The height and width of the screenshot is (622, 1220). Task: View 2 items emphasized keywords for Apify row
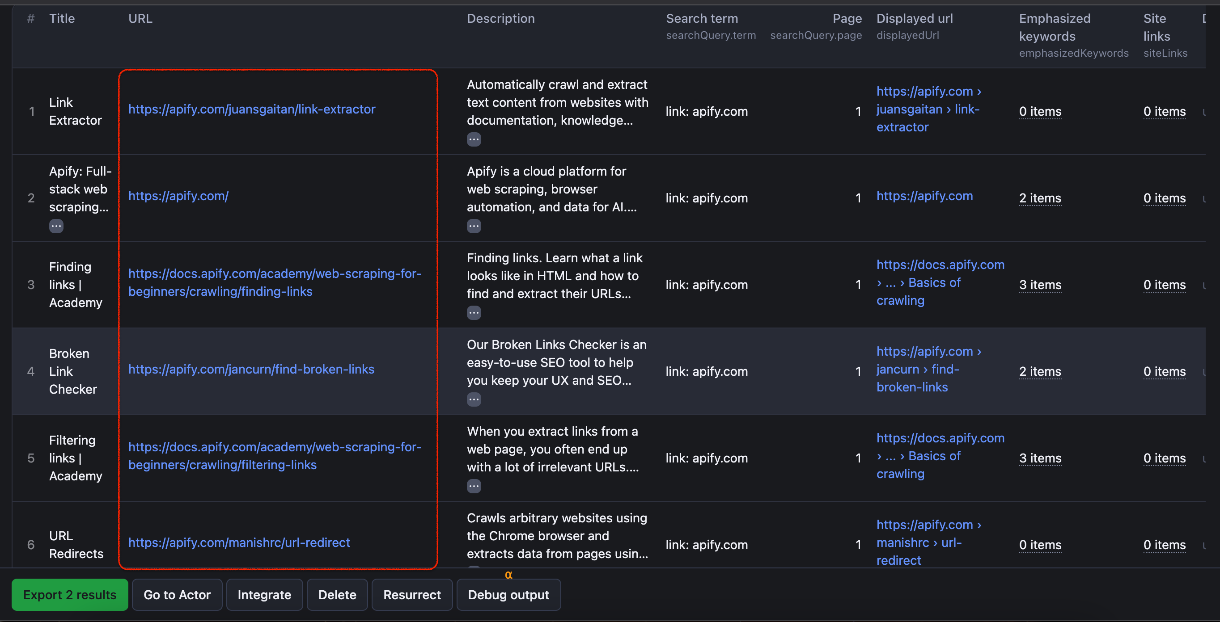1040,198
